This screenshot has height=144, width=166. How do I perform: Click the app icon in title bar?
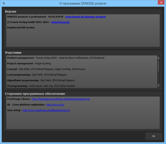pos(4,3)
